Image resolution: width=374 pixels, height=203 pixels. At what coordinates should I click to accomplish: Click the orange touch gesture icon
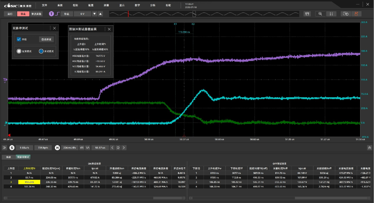356,14
